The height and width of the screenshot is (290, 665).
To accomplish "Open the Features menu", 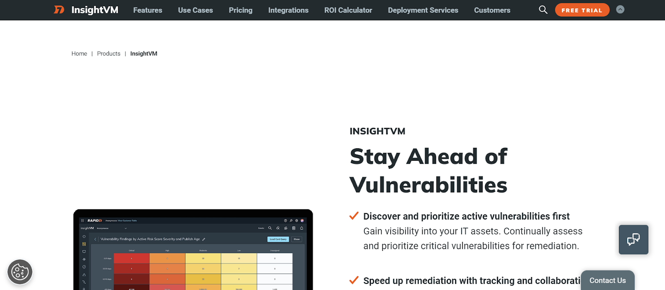I will click(148, 10).
